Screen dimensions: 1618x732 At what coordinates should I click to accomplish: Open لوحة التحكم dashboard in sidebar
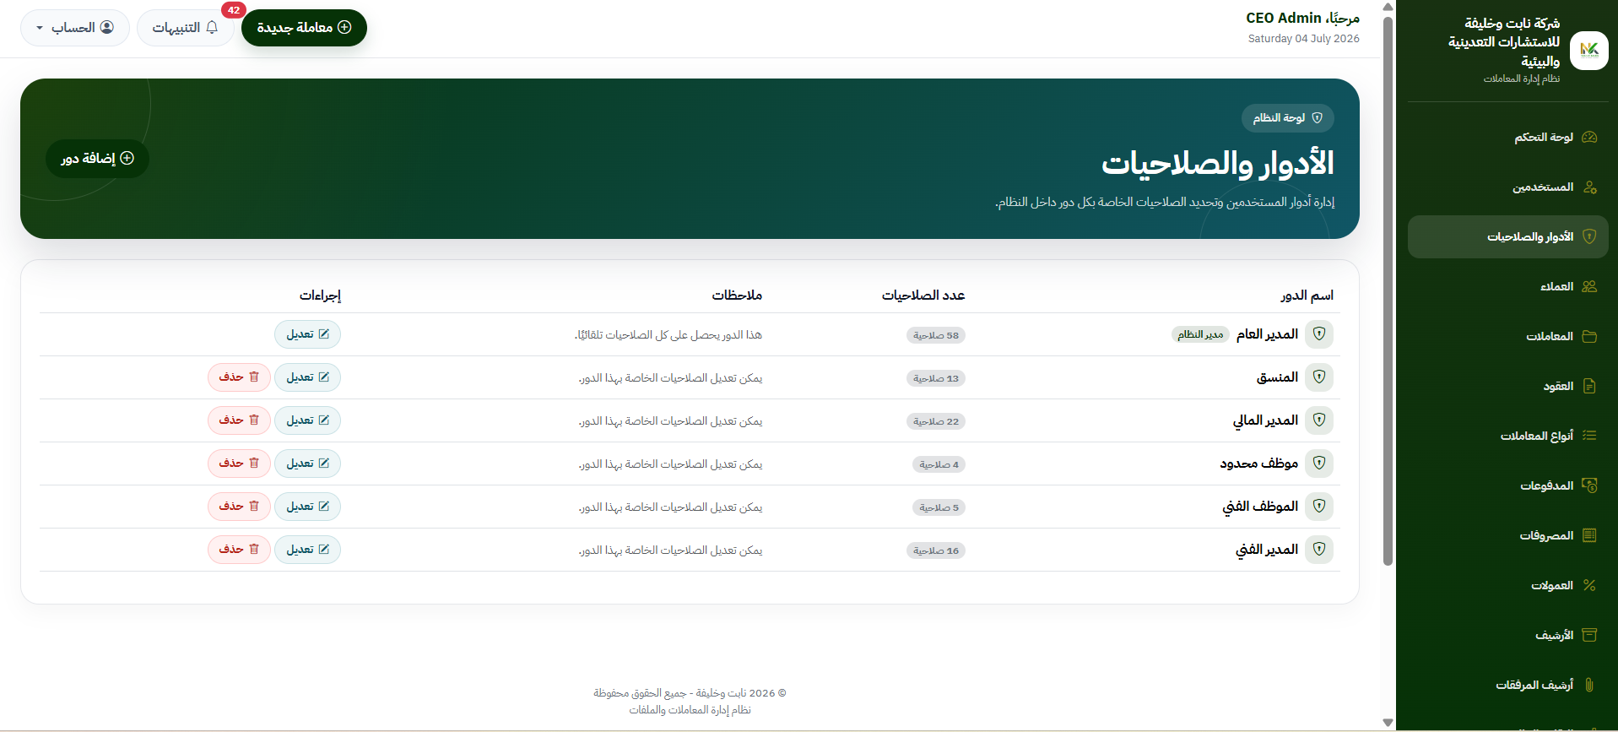pyautogui.click(x=1507, y=138)
